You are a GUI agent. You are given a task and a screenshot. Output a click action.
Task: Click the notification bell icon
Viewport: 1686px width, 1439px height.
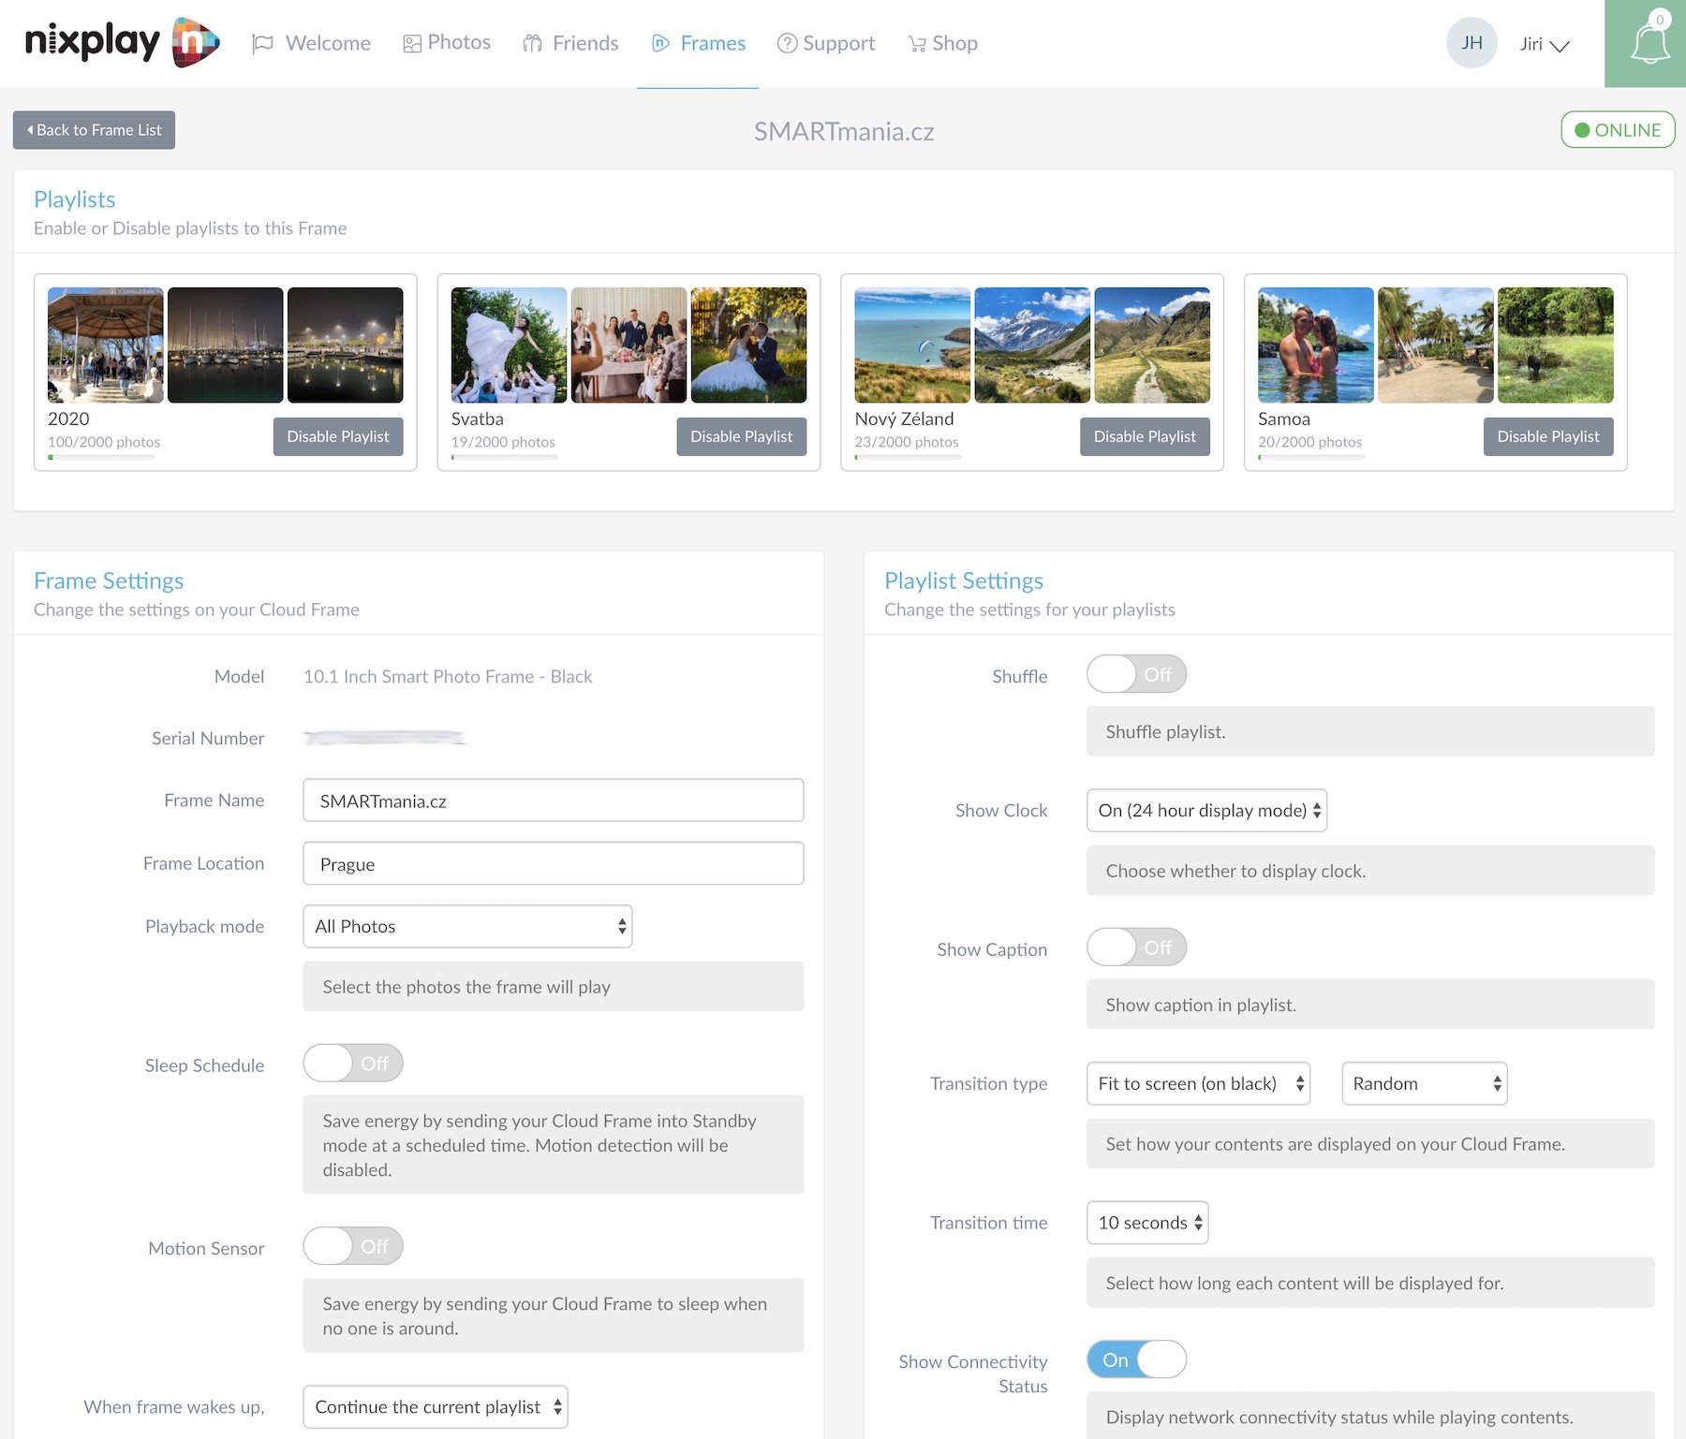click(x=1649, y=44)
